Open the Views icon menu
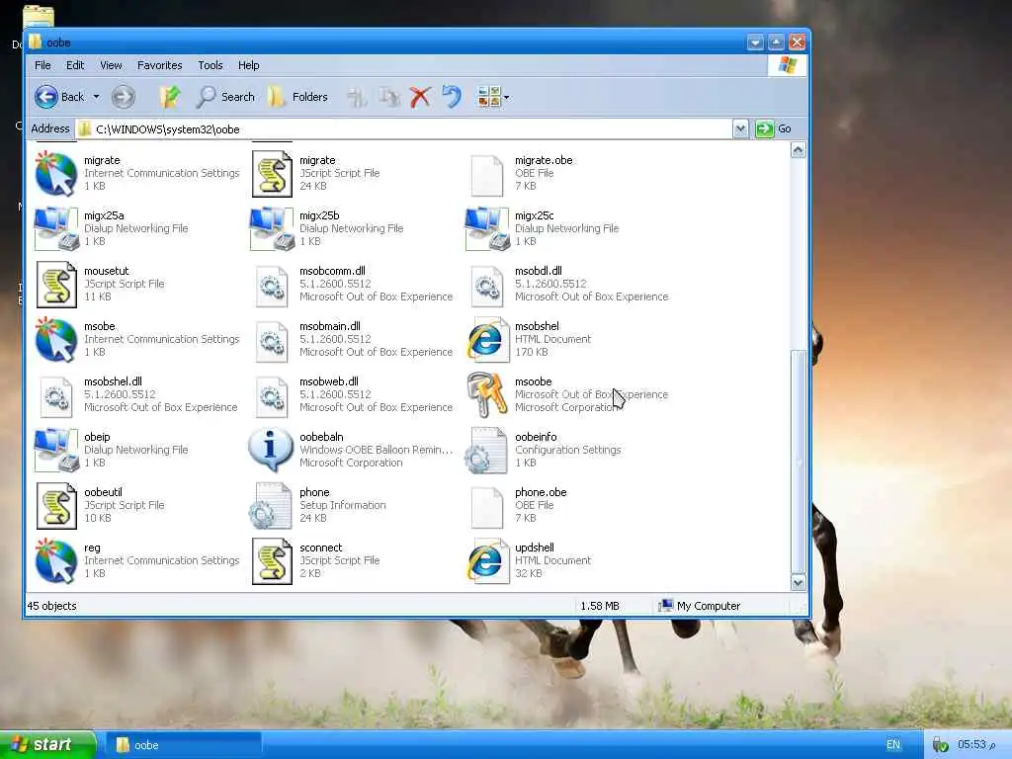The width and height of the screenshot is (1012, 759). point(492,97)
